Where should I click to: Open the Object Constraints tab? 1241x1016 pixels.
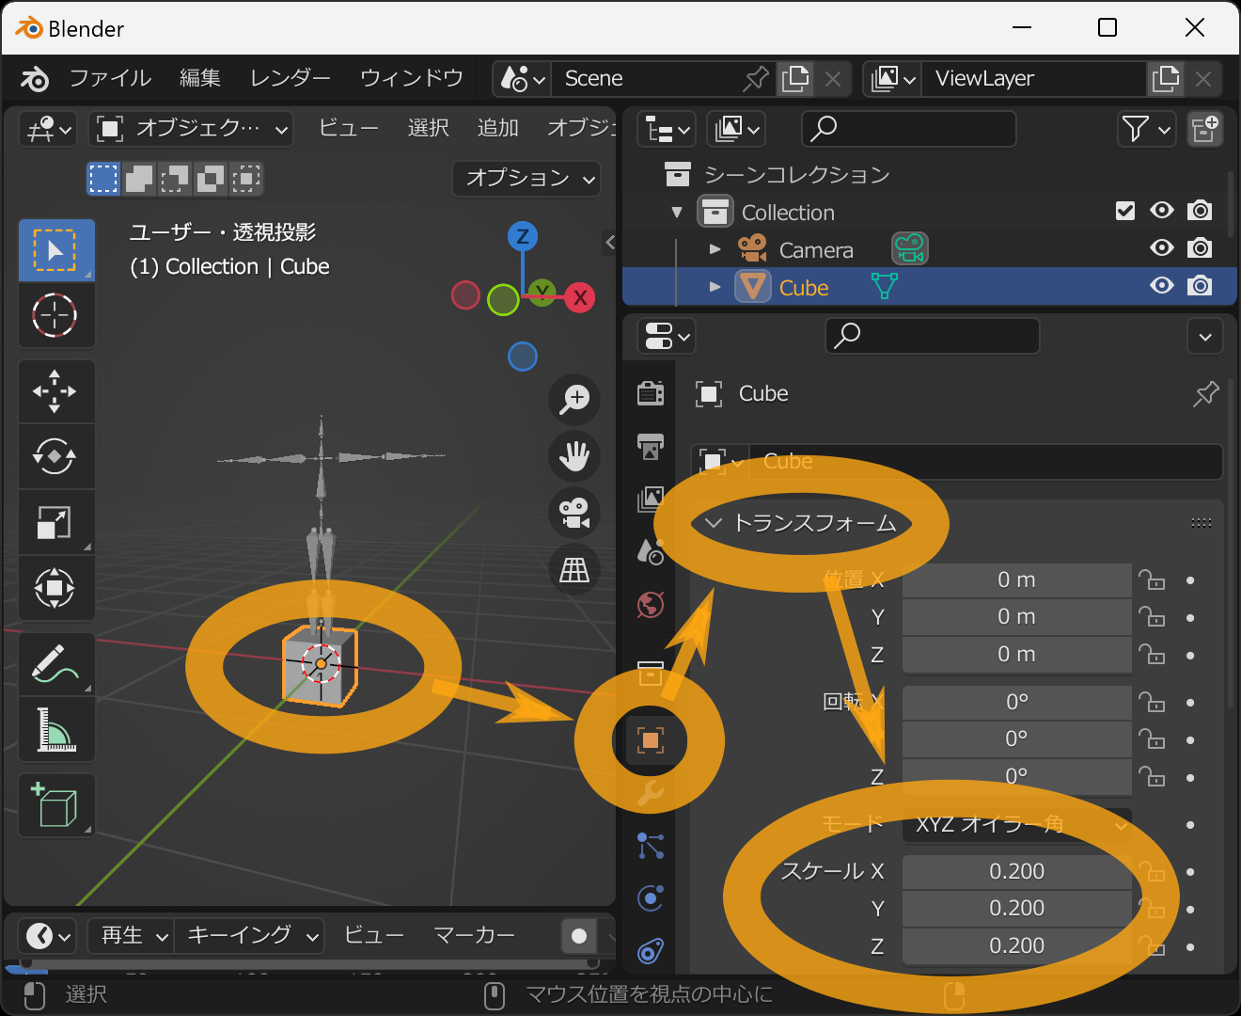point(651,951)
